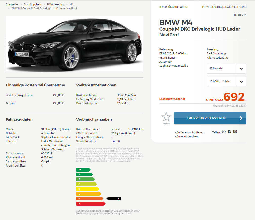Image resolution: width=255 pixels, height=220 pixels.
Task: Share the offer on Google Plus
Action: pos(235,132)
